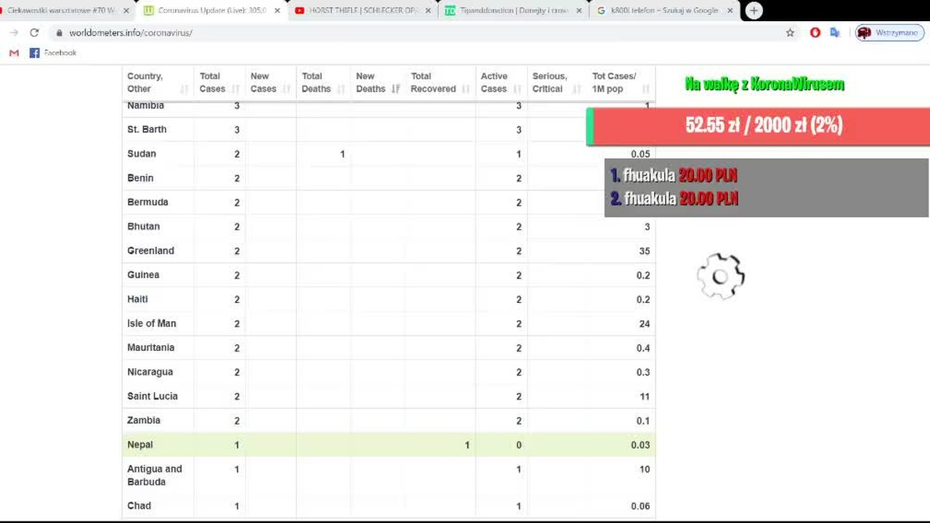
Task: Close the Coronavirus Update tab
Action: click(277, 11)
